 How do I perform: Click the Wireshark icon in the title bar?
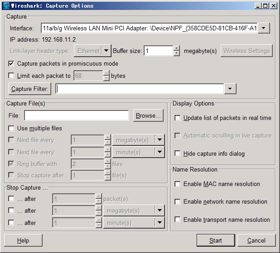click(x=6, y=6)
